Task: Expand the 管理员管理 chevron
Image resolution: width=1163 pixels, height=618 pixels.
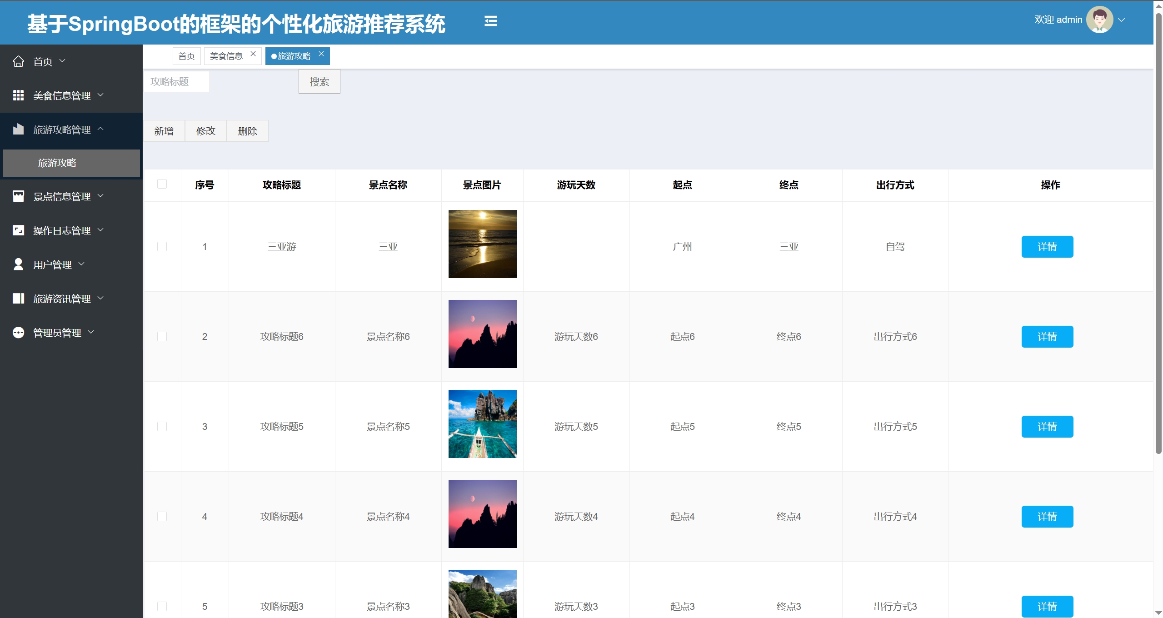Action: pos(91,332)
